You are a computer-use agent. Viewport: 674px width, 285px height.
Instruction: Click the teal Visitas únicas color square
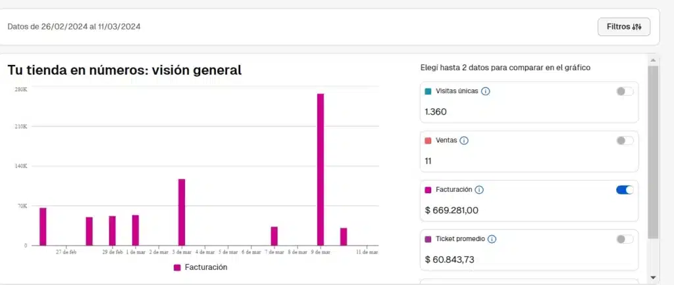coord(428,92)
